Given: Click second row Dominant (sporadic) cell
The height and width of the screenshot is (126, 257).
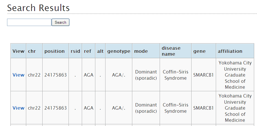Looking at the screenshot, I should [146, 108].
